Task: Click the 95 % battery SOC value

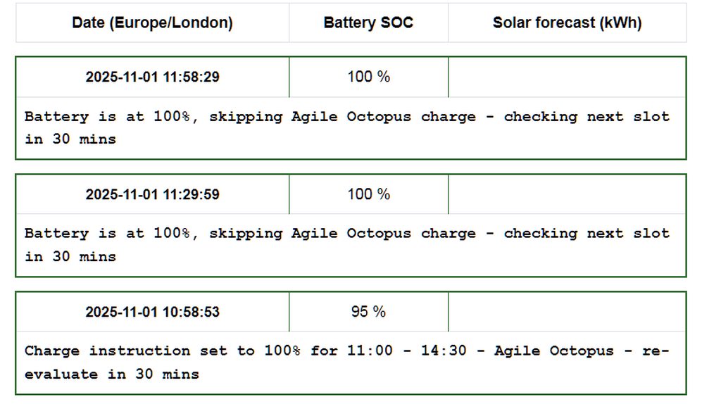Action: (x=368, y=312)
